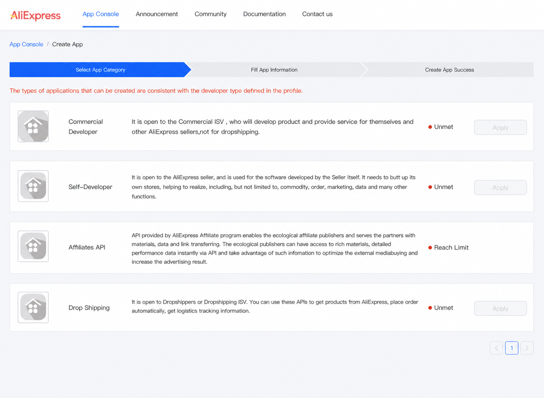Go to previous page arrow
This screenshot has height=398, width=544.
pyautogui.click(x=496, y=348)
